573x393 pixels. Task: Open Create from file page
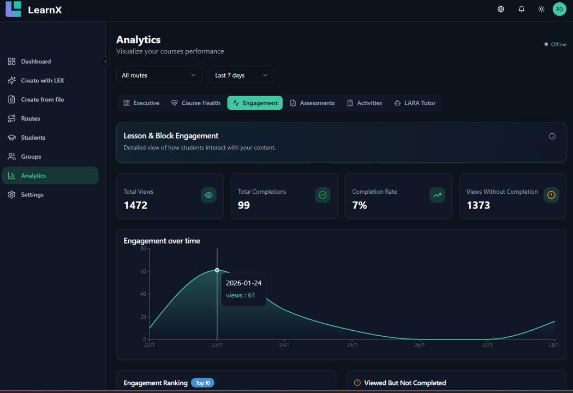(x=50, y=99)
